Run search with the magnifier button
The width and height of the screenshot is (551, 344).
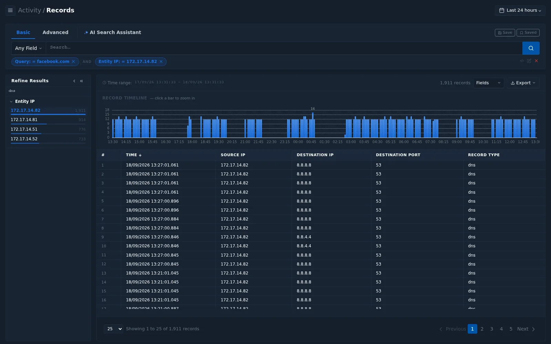pyautogui.click(x=531, y=48)
